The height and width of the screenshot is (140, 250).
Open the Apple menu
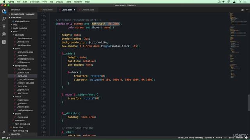4,2
